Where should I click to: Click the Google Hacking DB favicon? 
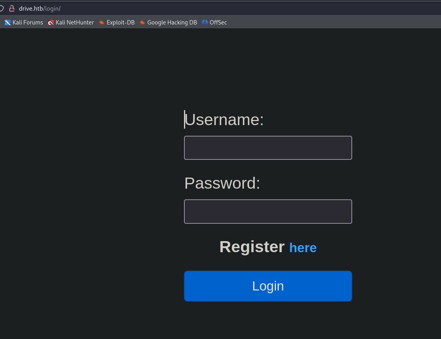click(x=142, y=22)
